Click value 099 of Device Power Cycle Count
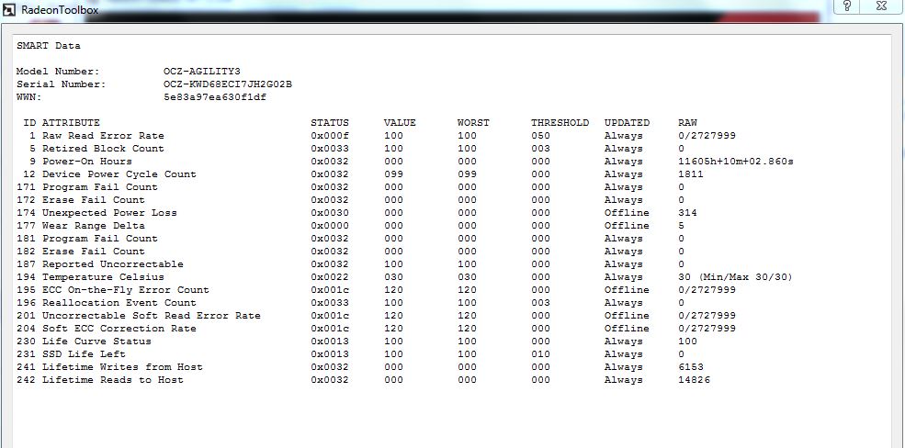905x448 pixels. click(393, 174)
